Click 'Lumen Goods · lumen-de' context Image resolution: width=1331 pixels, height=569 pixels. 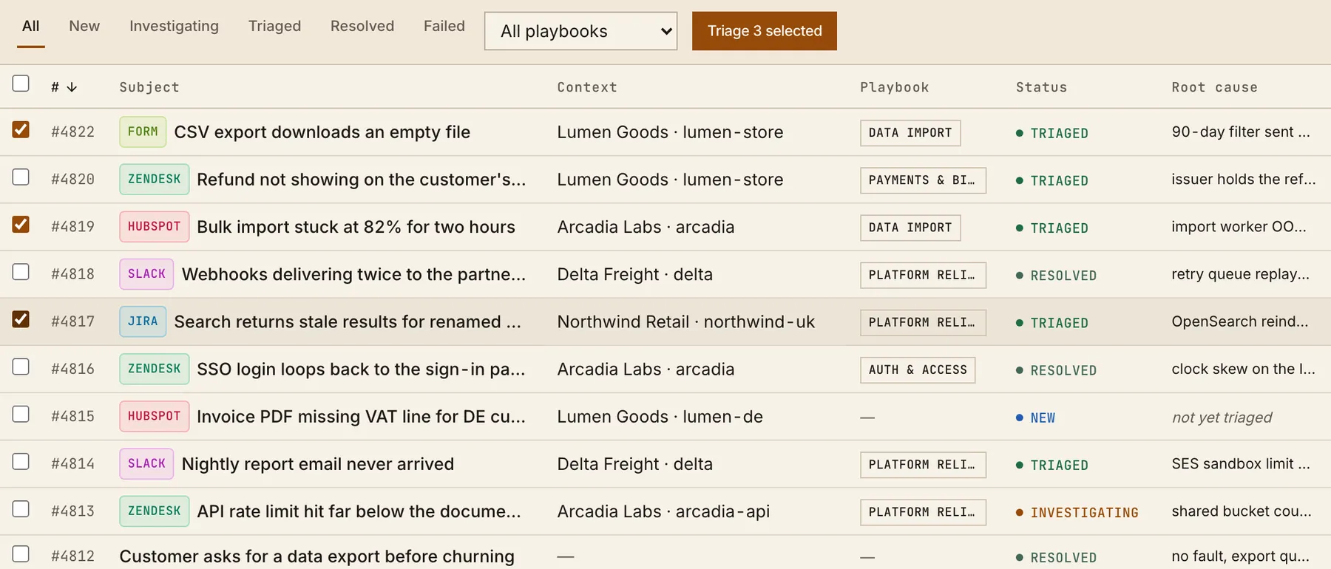[x=660, y=417]
